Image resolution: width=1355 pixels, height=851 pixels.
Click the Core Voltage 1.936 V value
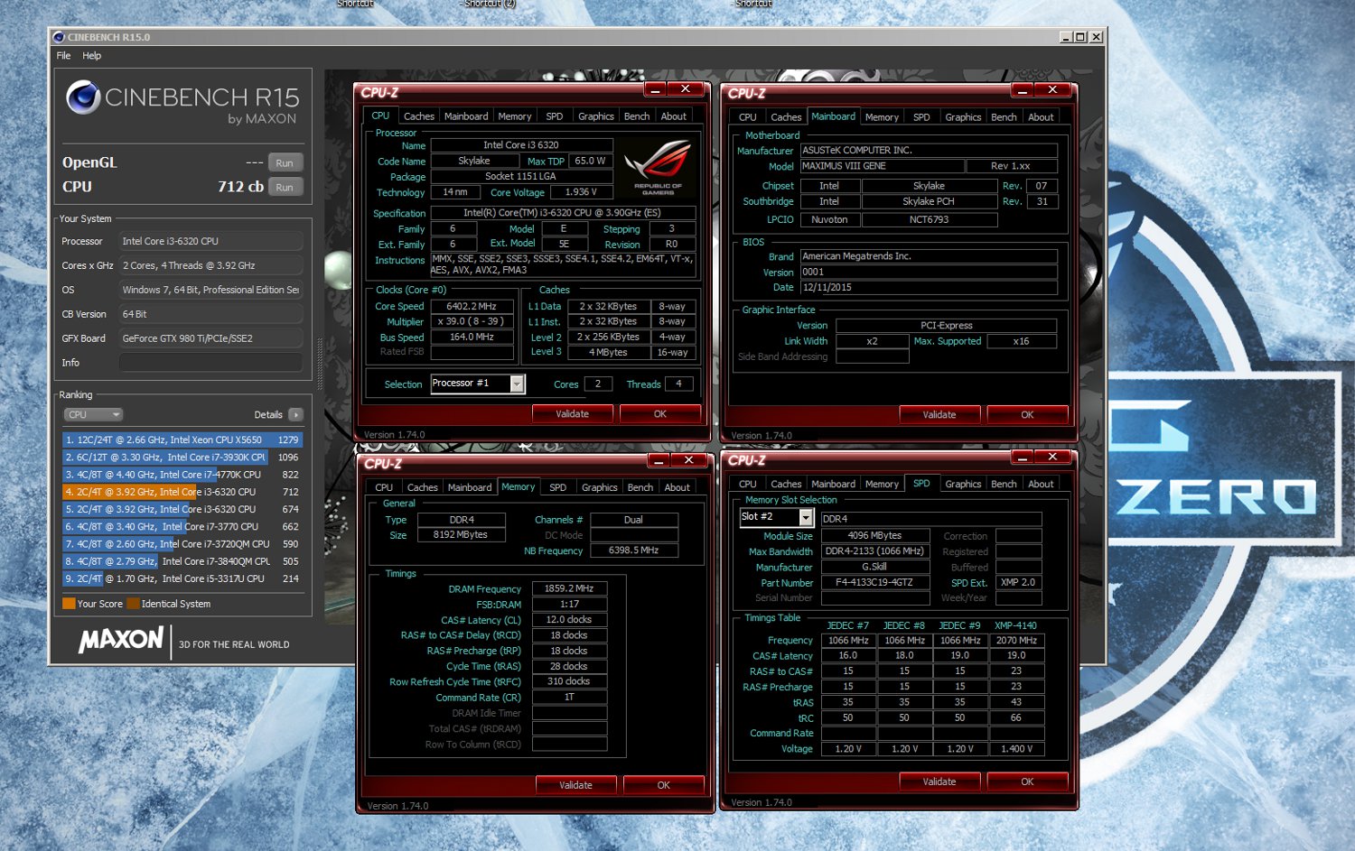582,192
